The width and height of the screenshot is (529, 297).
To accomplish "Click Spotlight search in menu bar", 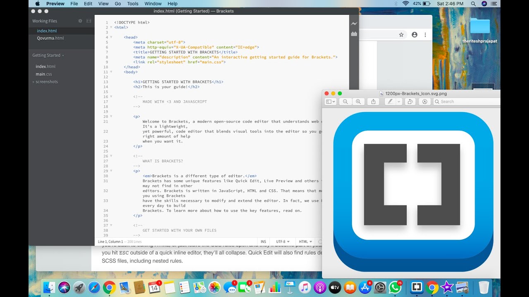I will pyautogui.click(x=473, y=4).
